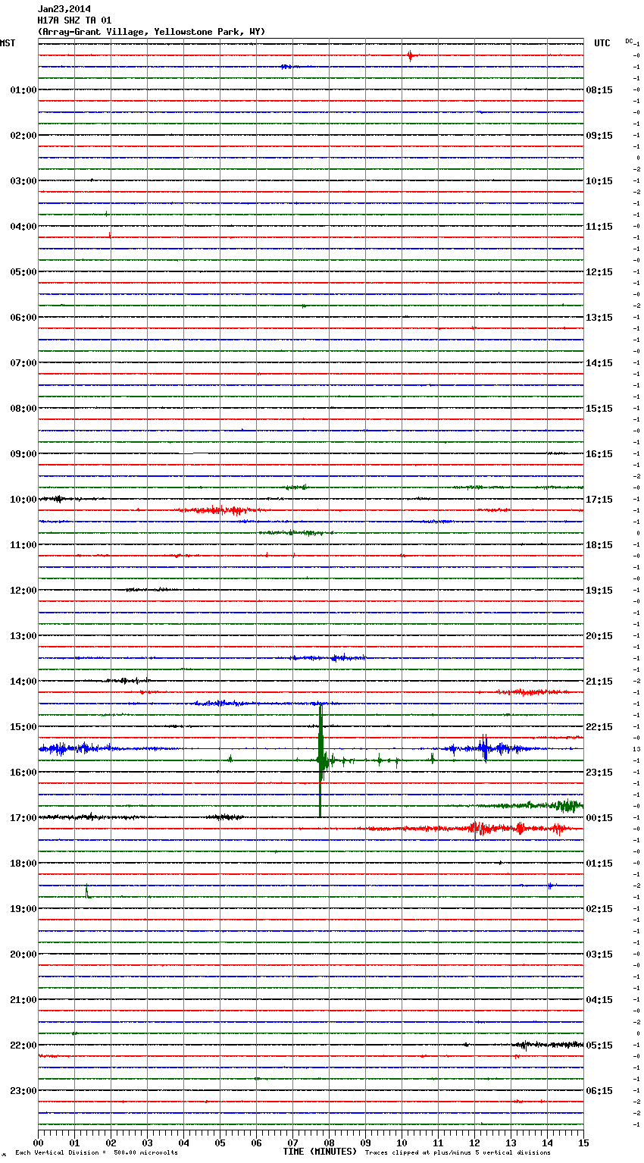The height and width of the screenshot is (1163, 644).
Task: Click the 10:15 UTC time label
Action: coord(599,181)
